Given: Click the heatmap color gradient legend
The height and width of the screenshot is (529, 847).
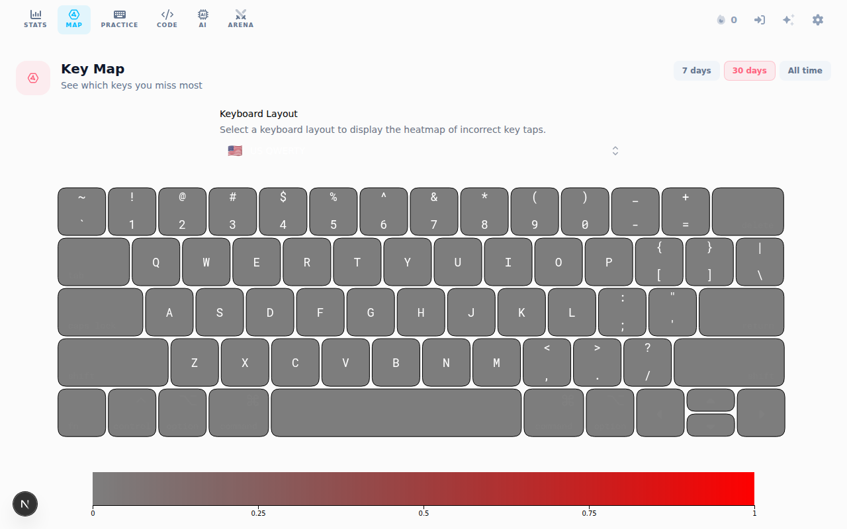Looking at the screenshot, I should (x=423, y=489).
